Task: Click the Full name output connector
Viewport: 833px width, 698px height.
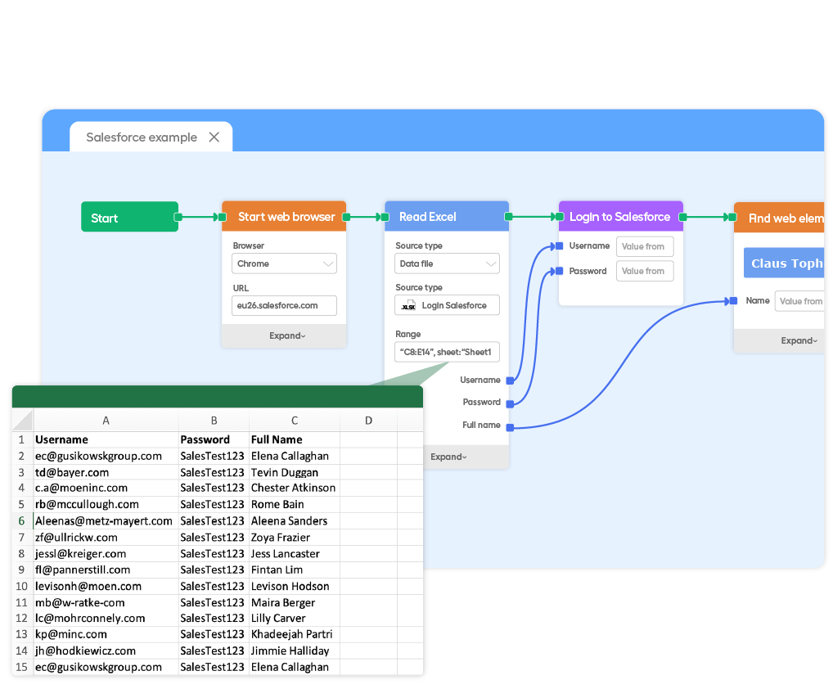Action: 510,427
